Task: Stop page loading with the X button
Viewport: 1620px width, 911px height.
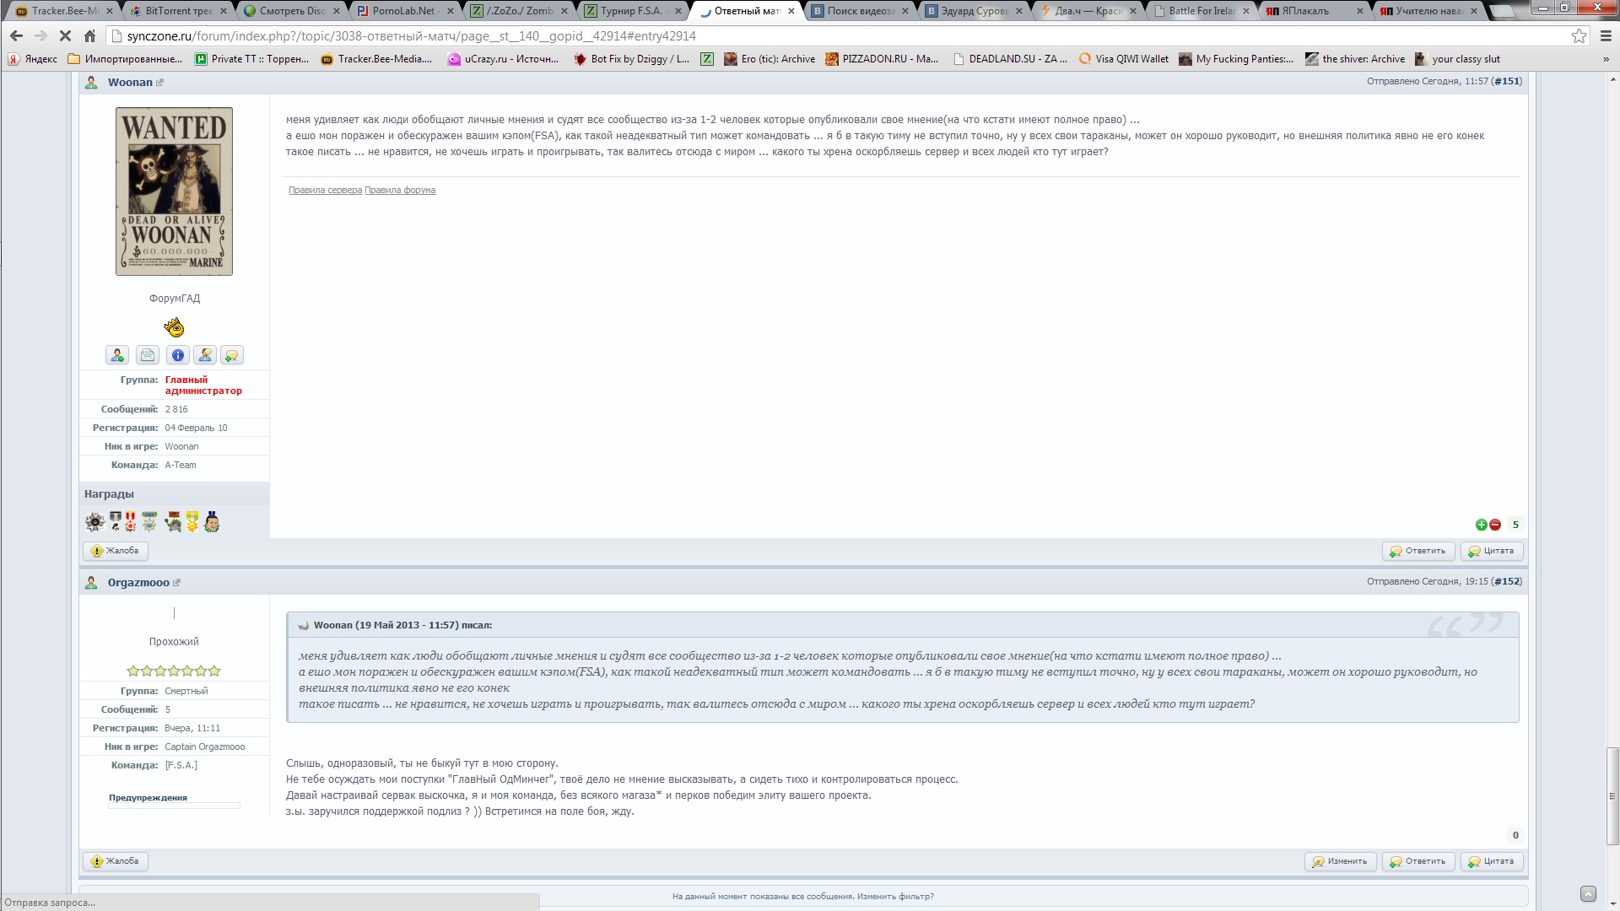Action: click(x=65, y=36)
